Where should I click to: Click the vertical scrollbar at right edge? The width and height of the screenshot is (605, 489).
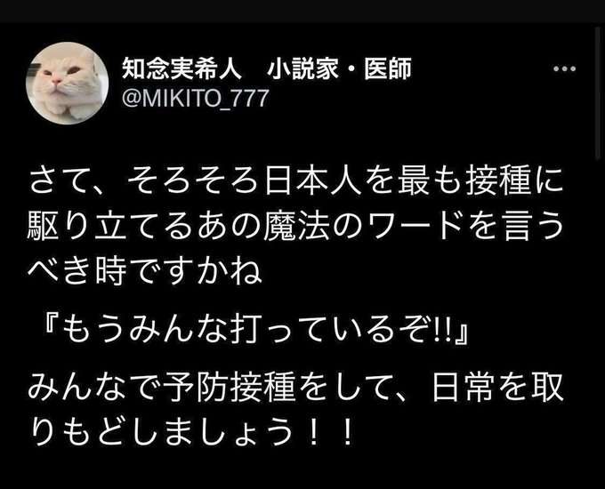pos(600,92)
